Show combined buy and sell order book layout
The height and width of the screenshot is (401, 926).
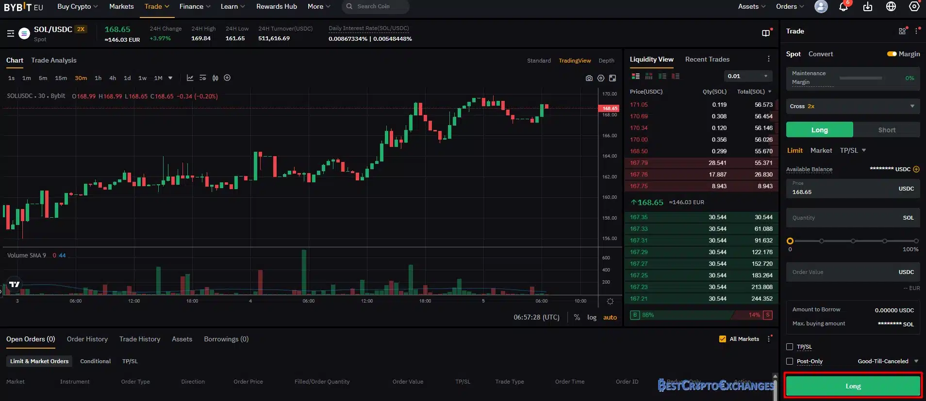click(635, 76)
